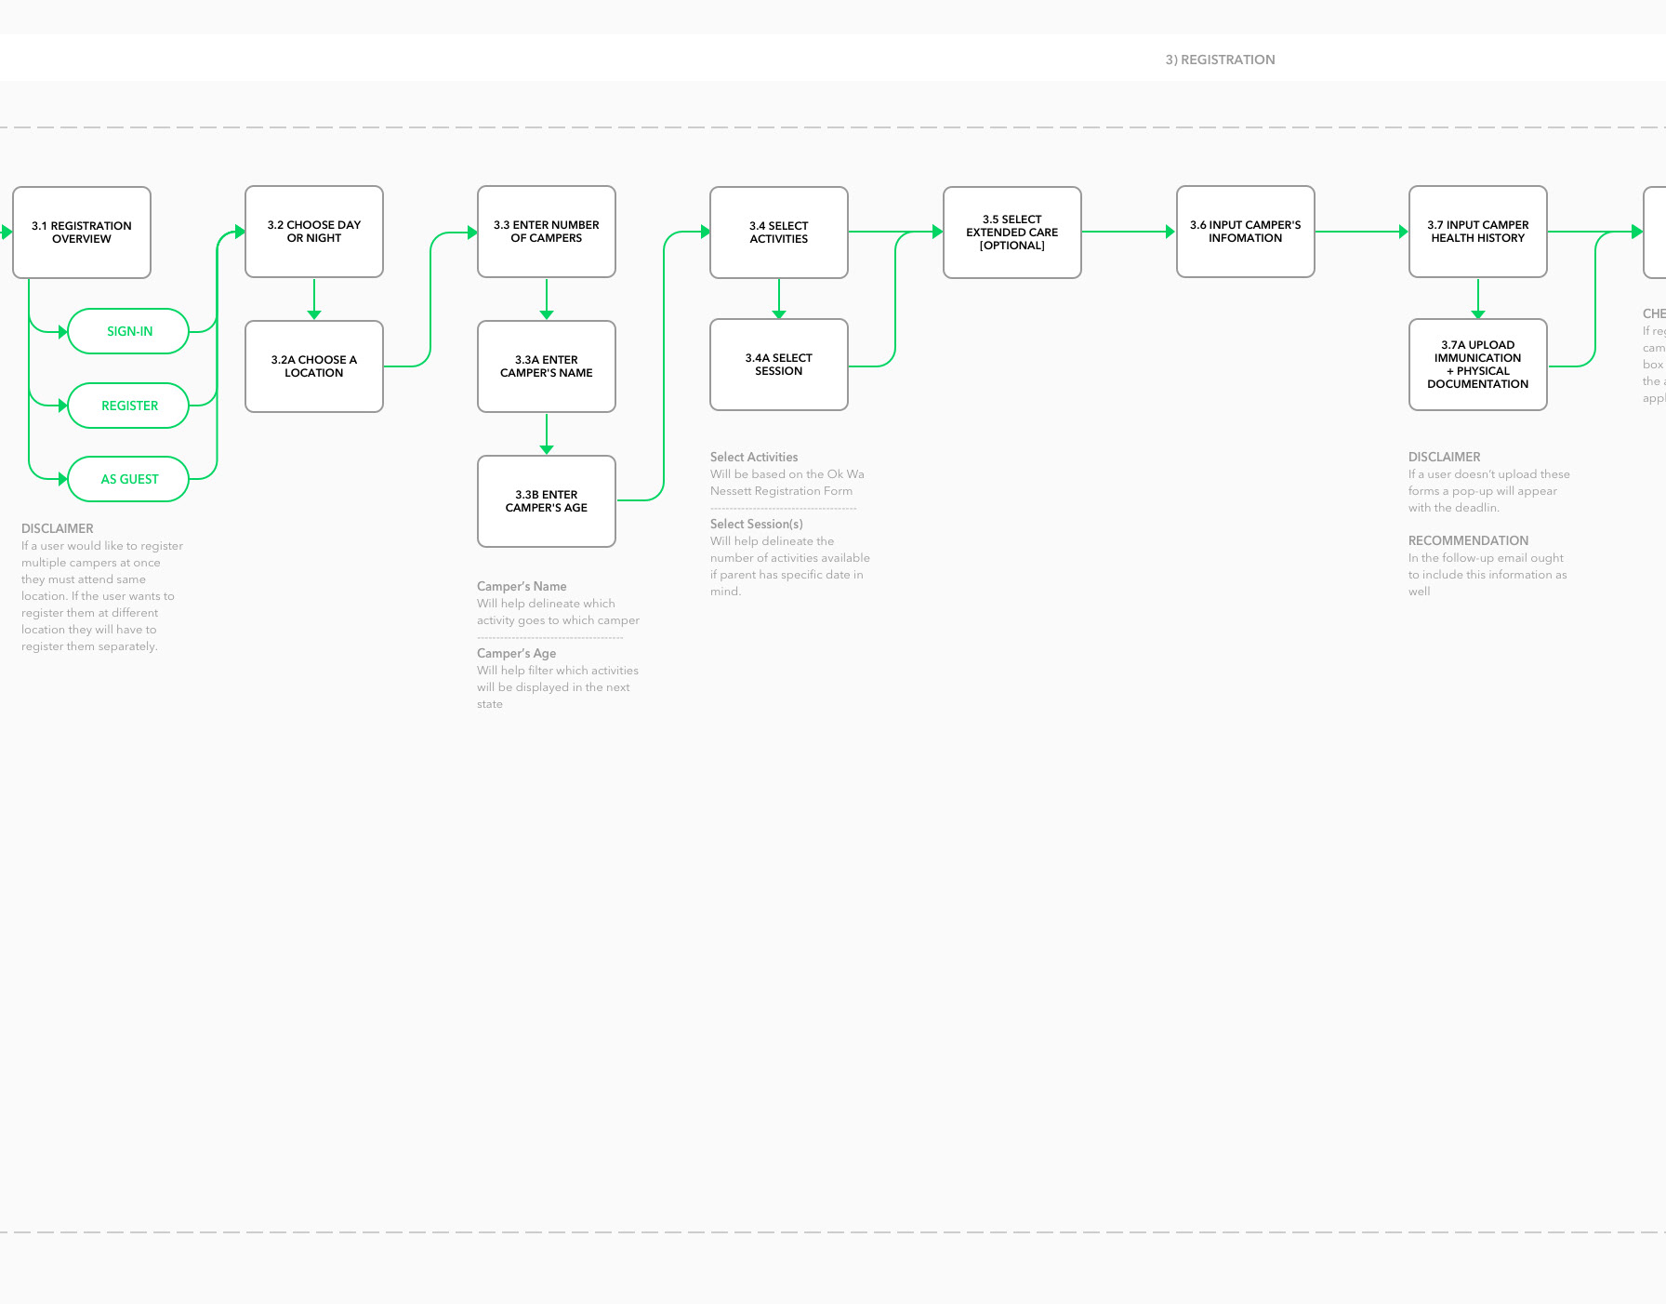Click the AS GUEST pill button
Image resolution: width=1666 pixels, height=1304 pixels.
click(128, 479)
